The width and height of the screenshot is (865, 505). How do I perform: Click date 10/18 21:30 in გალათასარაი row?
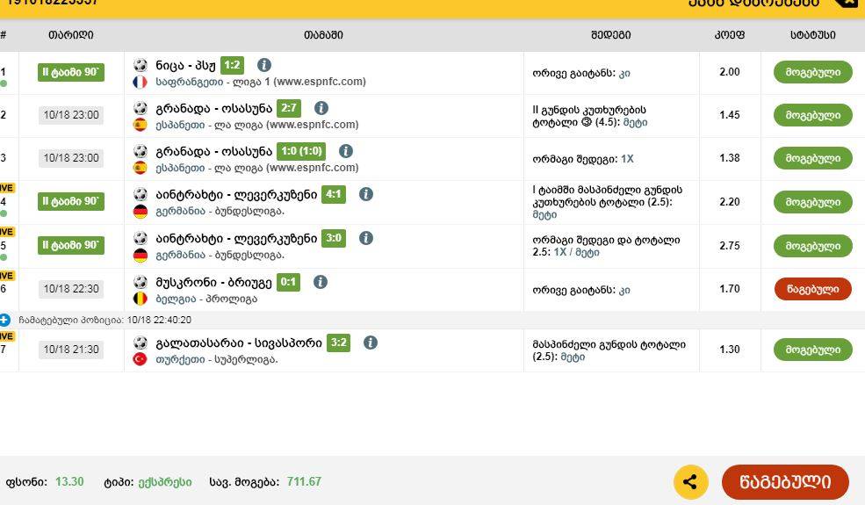click(71, 350)
